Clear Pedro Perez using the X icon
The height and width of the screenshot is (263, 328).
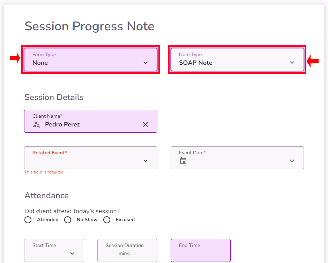click(146, 124)
